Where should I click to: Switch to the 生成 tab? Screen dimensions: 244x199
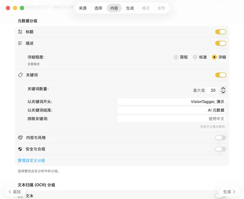coord(130,8)
